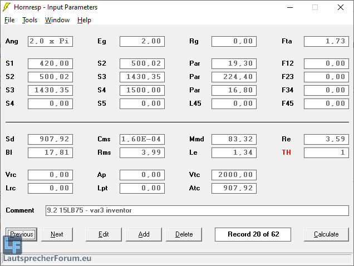This screenshot has height=266, width=354.
Task: Delete the current record
Action: pyautogui.click(x=184, y=234)
